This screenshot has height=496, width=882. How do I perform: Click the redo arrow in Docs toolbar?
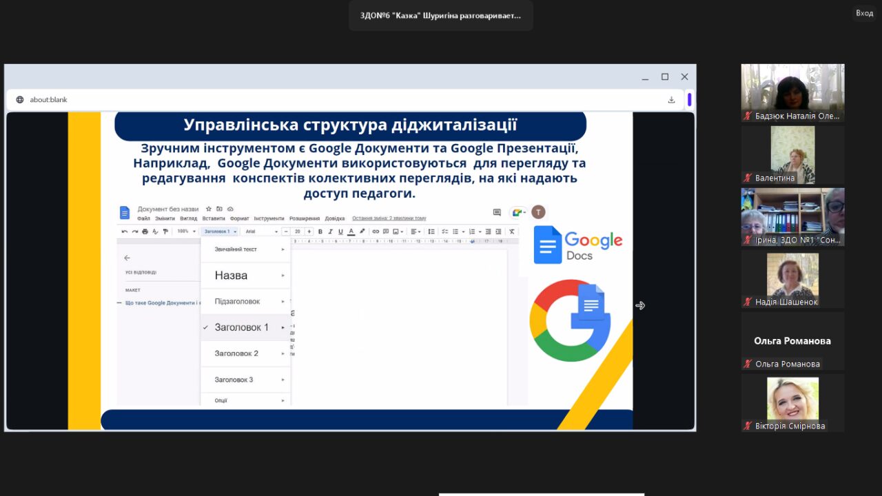click(135, 231)
